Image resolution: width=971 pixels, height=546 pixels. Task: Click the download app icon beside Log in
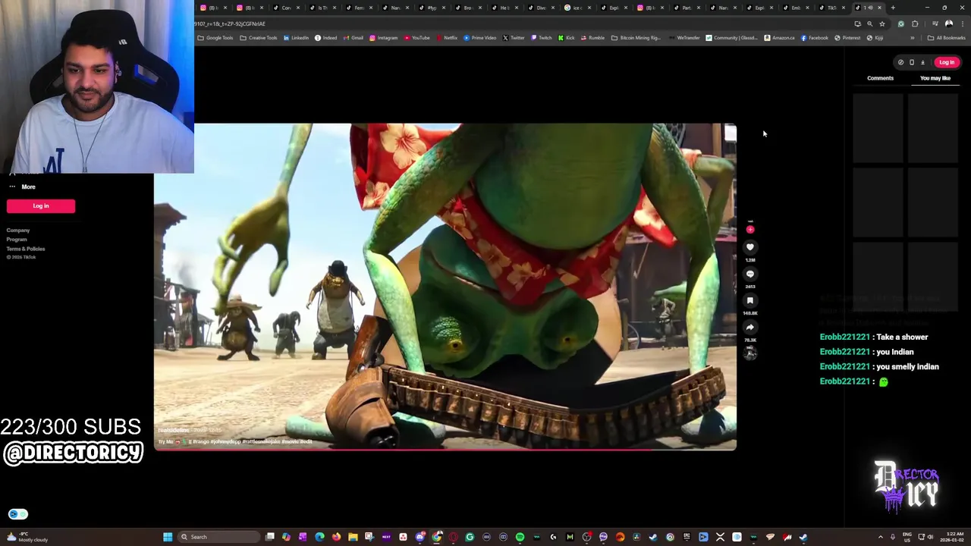[x=922, y=62]
